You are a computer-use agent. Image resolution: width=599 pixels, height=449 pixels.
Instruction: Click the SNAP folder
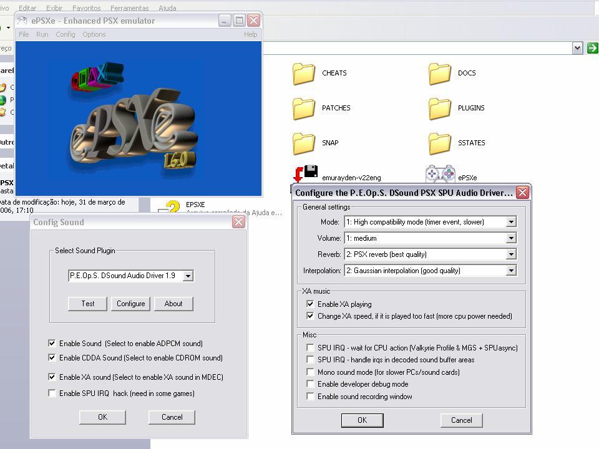point(316,143)
